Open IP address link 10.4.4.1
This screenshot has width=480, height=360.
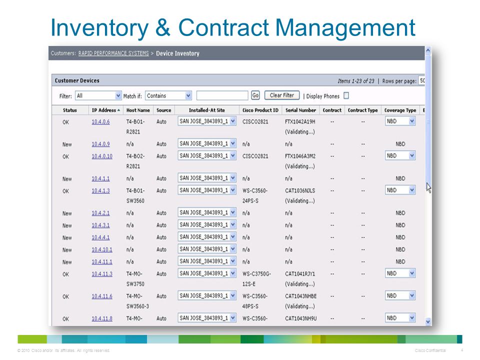point(100,237)
